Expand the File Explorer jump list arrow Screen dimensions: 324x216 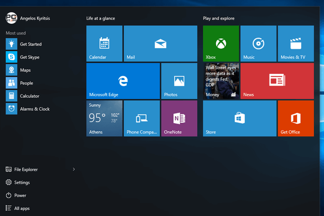(x=74, y=169)
